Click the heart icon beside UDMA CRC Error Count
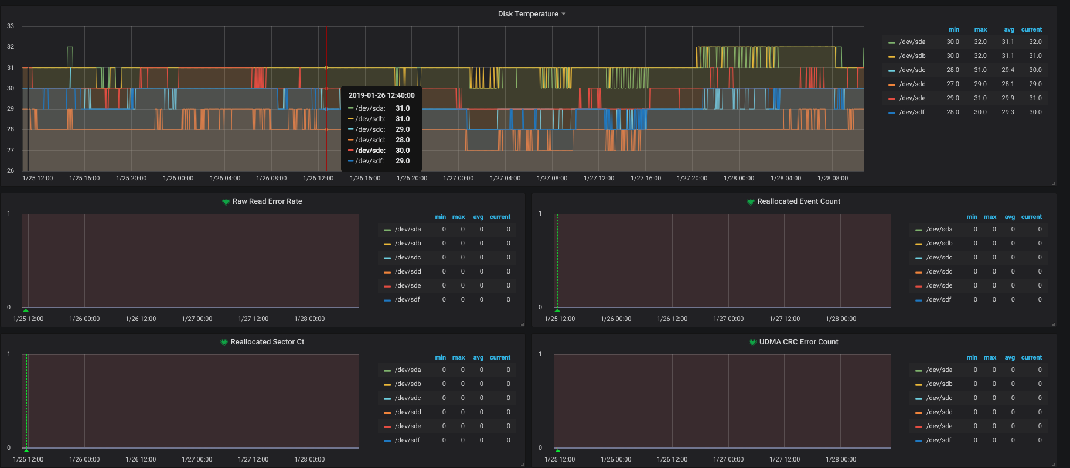This screenshot has height=468, width=1070. 752,342
